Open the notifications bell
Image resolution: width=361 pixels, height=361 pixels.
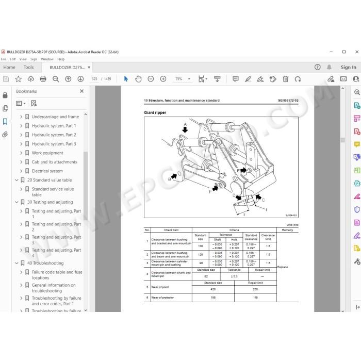pos(329,67)
